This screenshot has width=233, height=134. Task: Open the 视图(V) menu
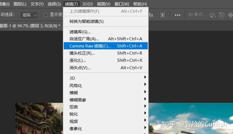[104, 4]
